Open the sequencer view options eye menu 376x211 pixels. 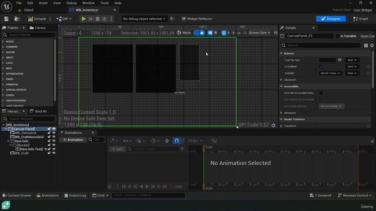tap(127, 141)
